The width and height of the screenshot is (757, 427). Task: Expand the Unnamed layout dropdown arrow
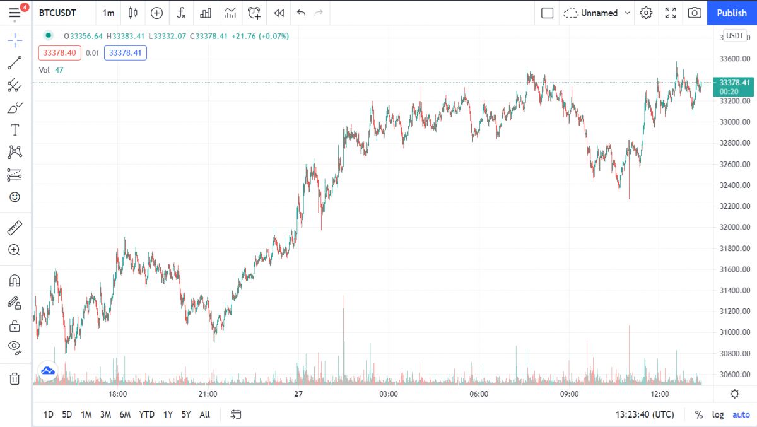[x=627, y=13]
